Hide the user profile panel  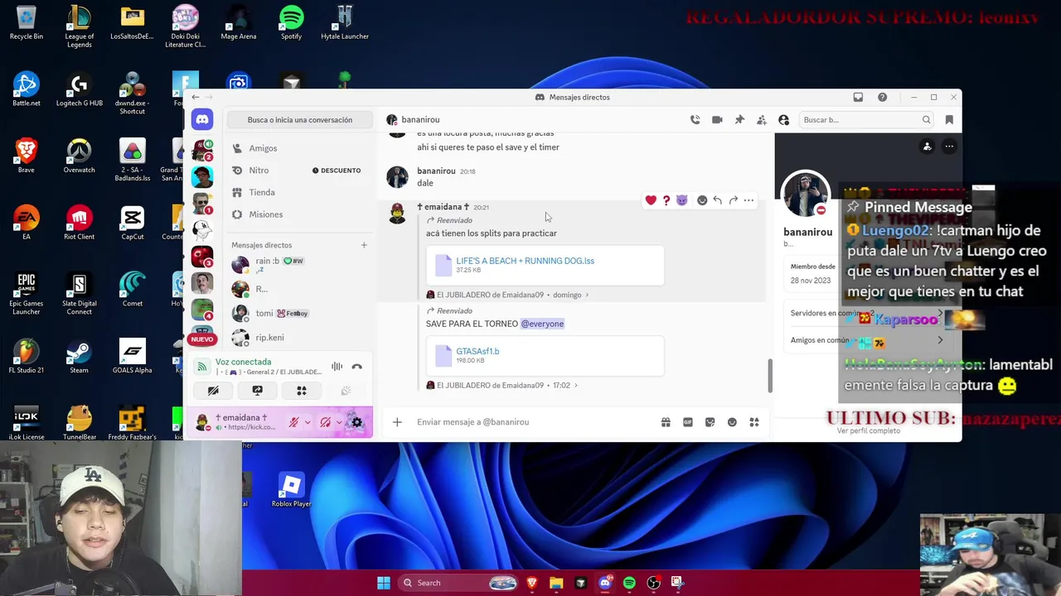tap(783, 120)
